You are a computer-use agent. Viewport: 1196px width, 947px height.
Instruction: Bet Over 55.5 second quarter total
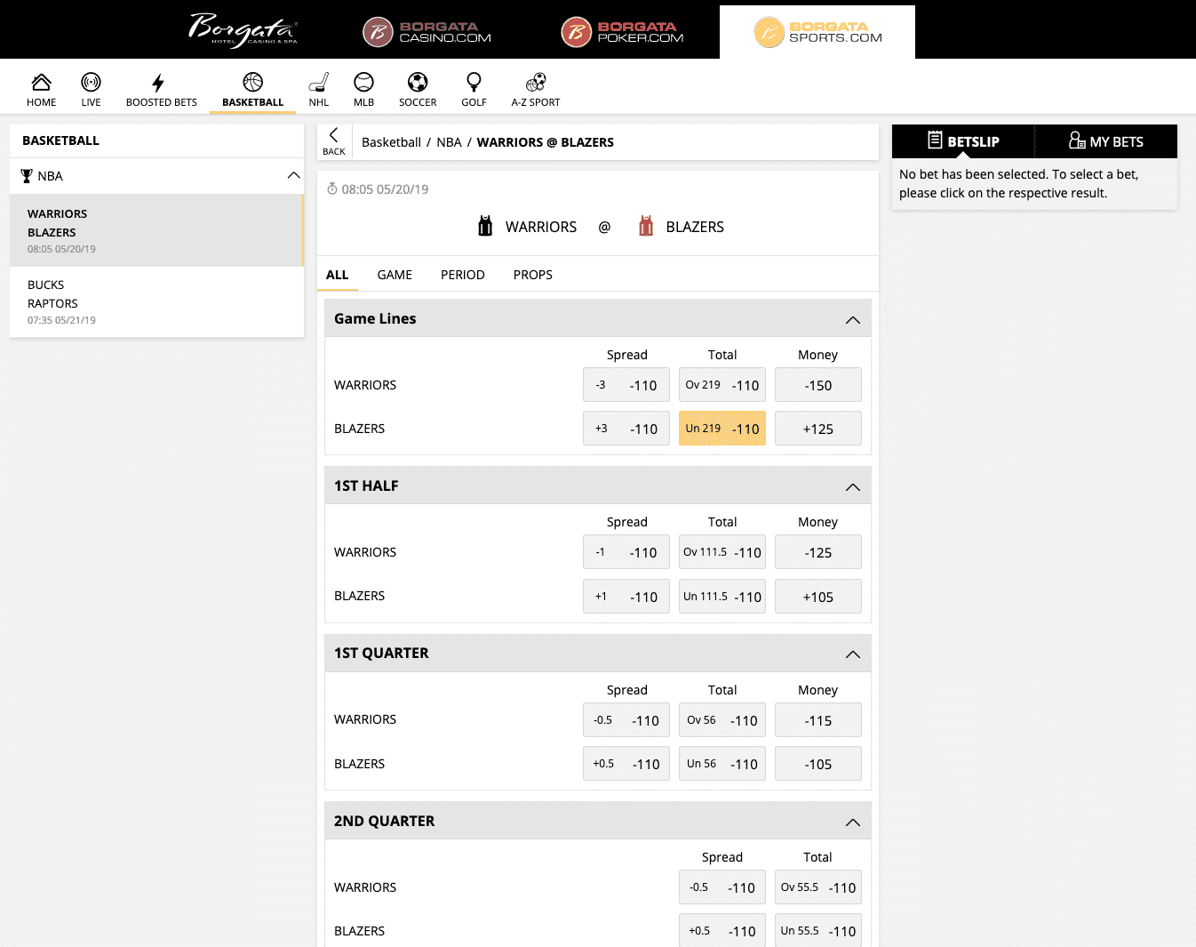(x=818, y=887)
